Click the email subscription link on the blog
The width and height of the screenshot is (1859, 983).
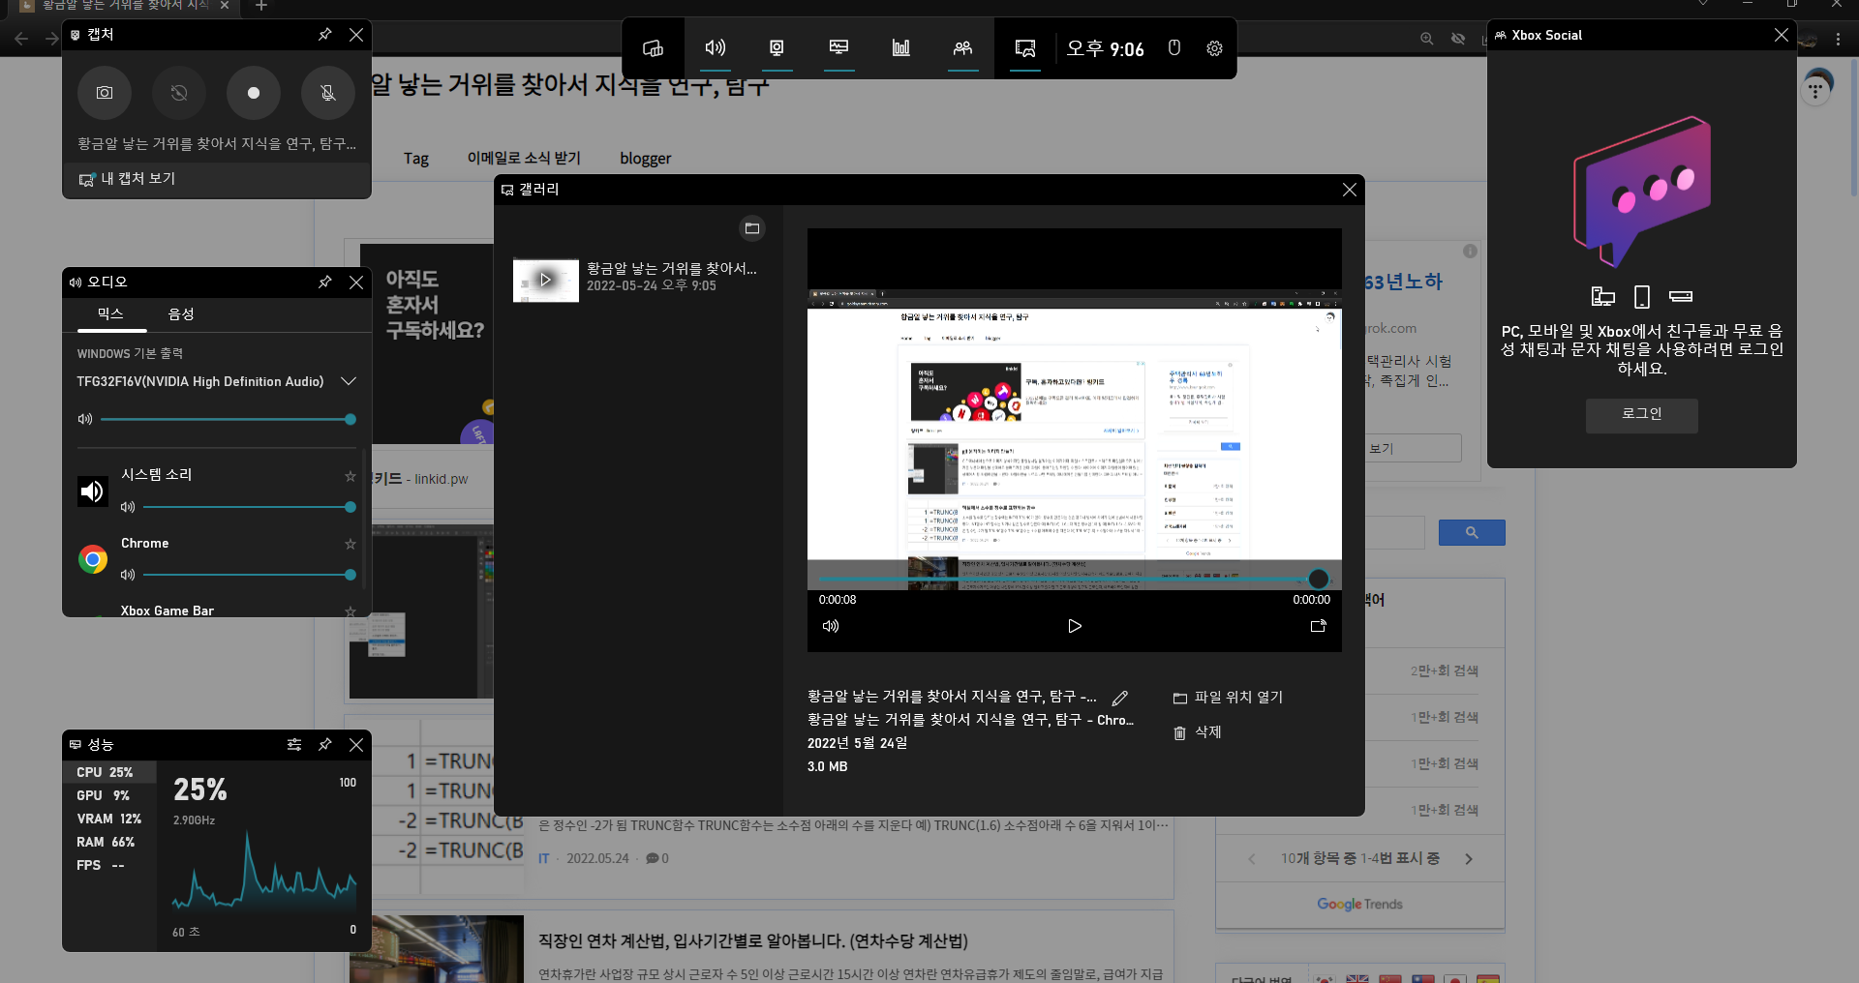click(524, 159)
